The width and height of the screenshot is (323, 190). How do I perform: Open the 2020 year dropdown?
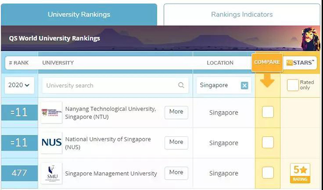coord(19,85)
